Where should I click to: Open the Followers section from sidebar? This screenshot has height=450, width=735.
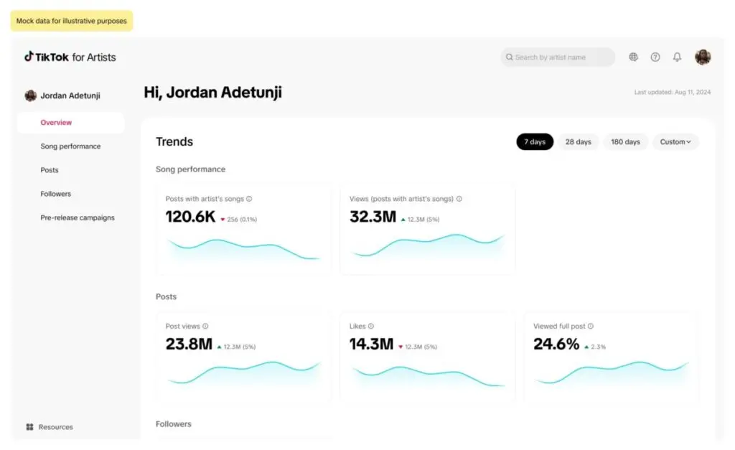[56, 193]
